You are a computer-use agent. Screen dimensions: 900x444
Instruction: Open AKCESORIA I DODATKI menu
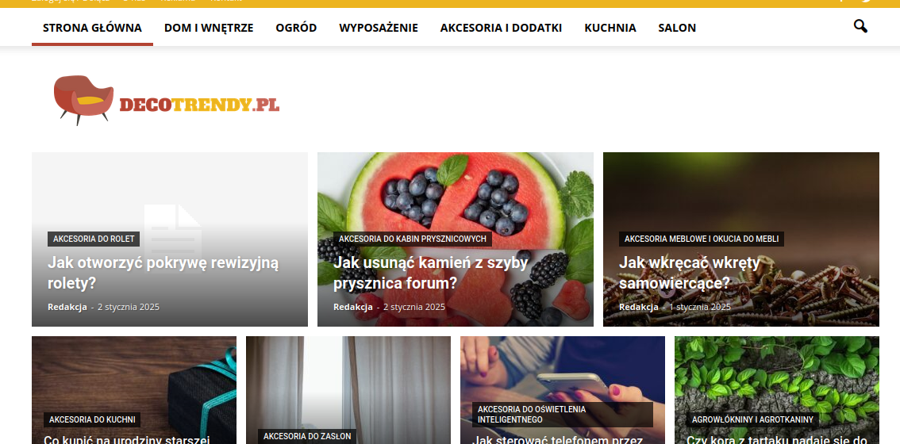click(x=501, y=28)
